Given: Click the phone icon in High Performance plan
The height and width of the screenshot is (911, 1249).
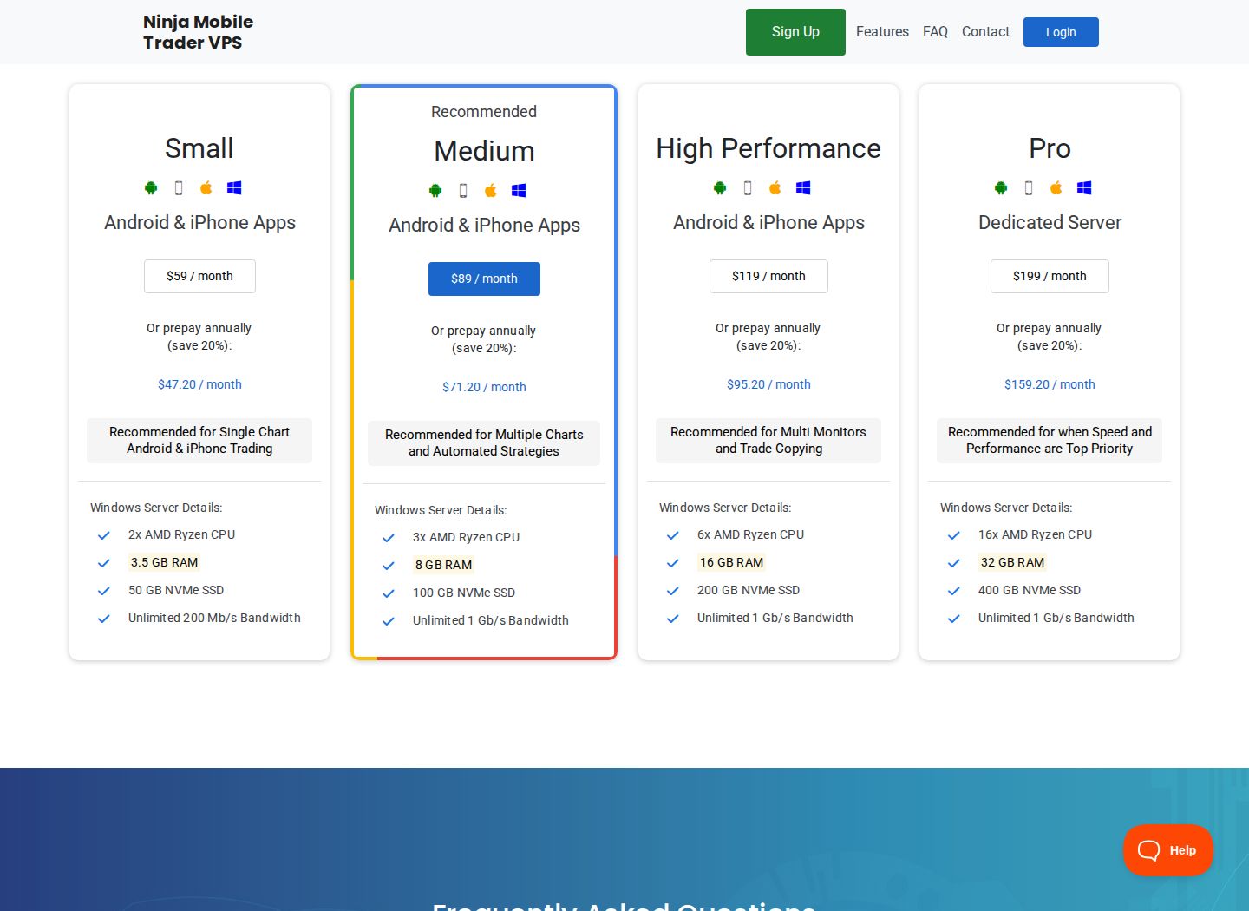Looking at the screenshot, I should coord(748,187).
